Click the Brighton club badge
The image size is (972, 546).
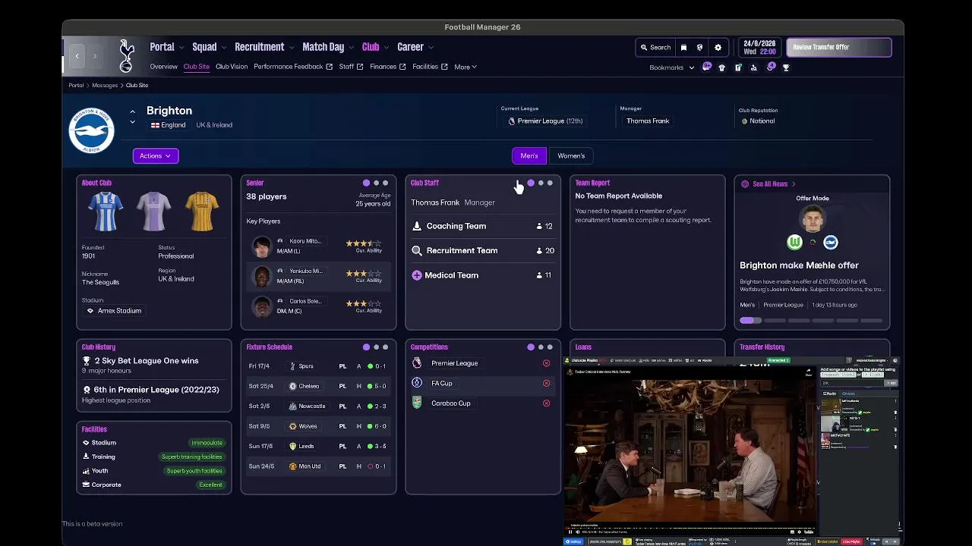[x=91, y=130]
